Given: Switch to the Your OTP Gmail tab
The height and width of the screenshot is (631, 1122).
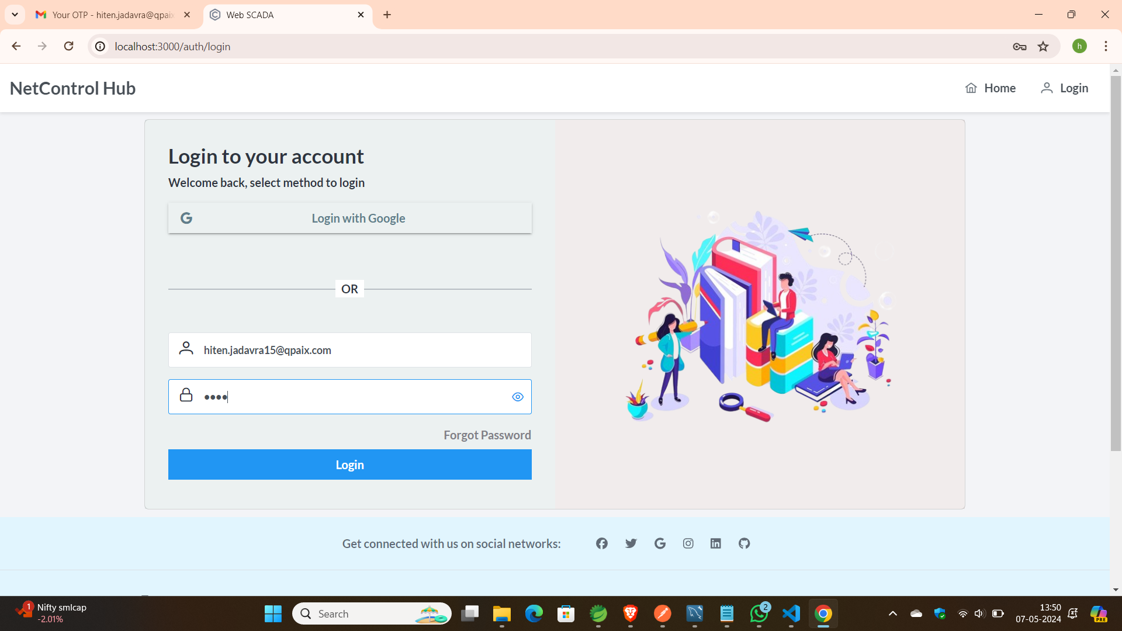Looking at the screenshot, I should click(112, 15).
